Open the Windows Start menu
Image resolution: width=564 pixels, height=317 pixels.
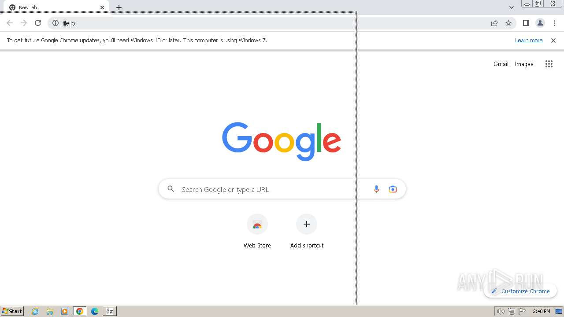pos(12,311)
